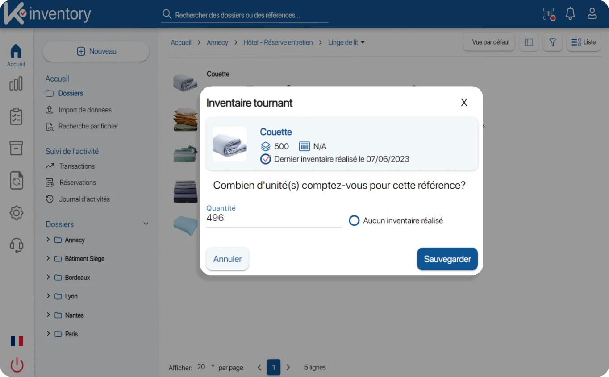Open the barcode scanner icon in header
Screen dimensions: 609x377
[549, 14]
